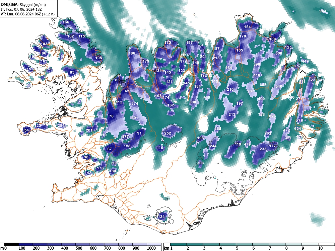Click the title text "DMI/IGA: Skyggni (m/km)"
Screen dimensions: 335x251
23,4
